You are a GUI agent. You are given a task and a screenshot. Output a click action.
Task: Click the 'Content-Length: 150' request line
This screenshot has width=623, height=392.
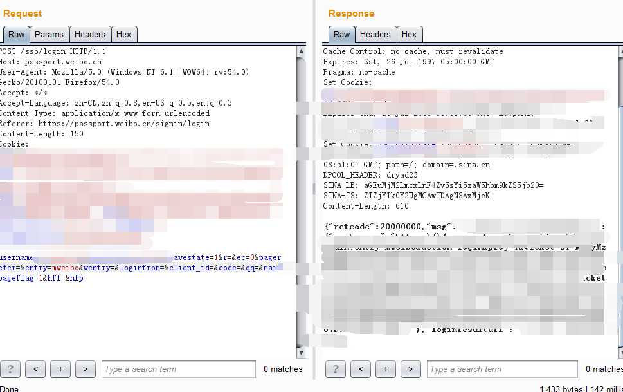click(x=42, y=134)
